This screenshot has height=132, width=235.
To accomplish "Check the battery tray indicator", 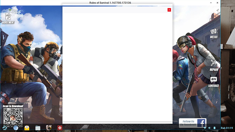I will pyautogui.click(x=215, y=128).
